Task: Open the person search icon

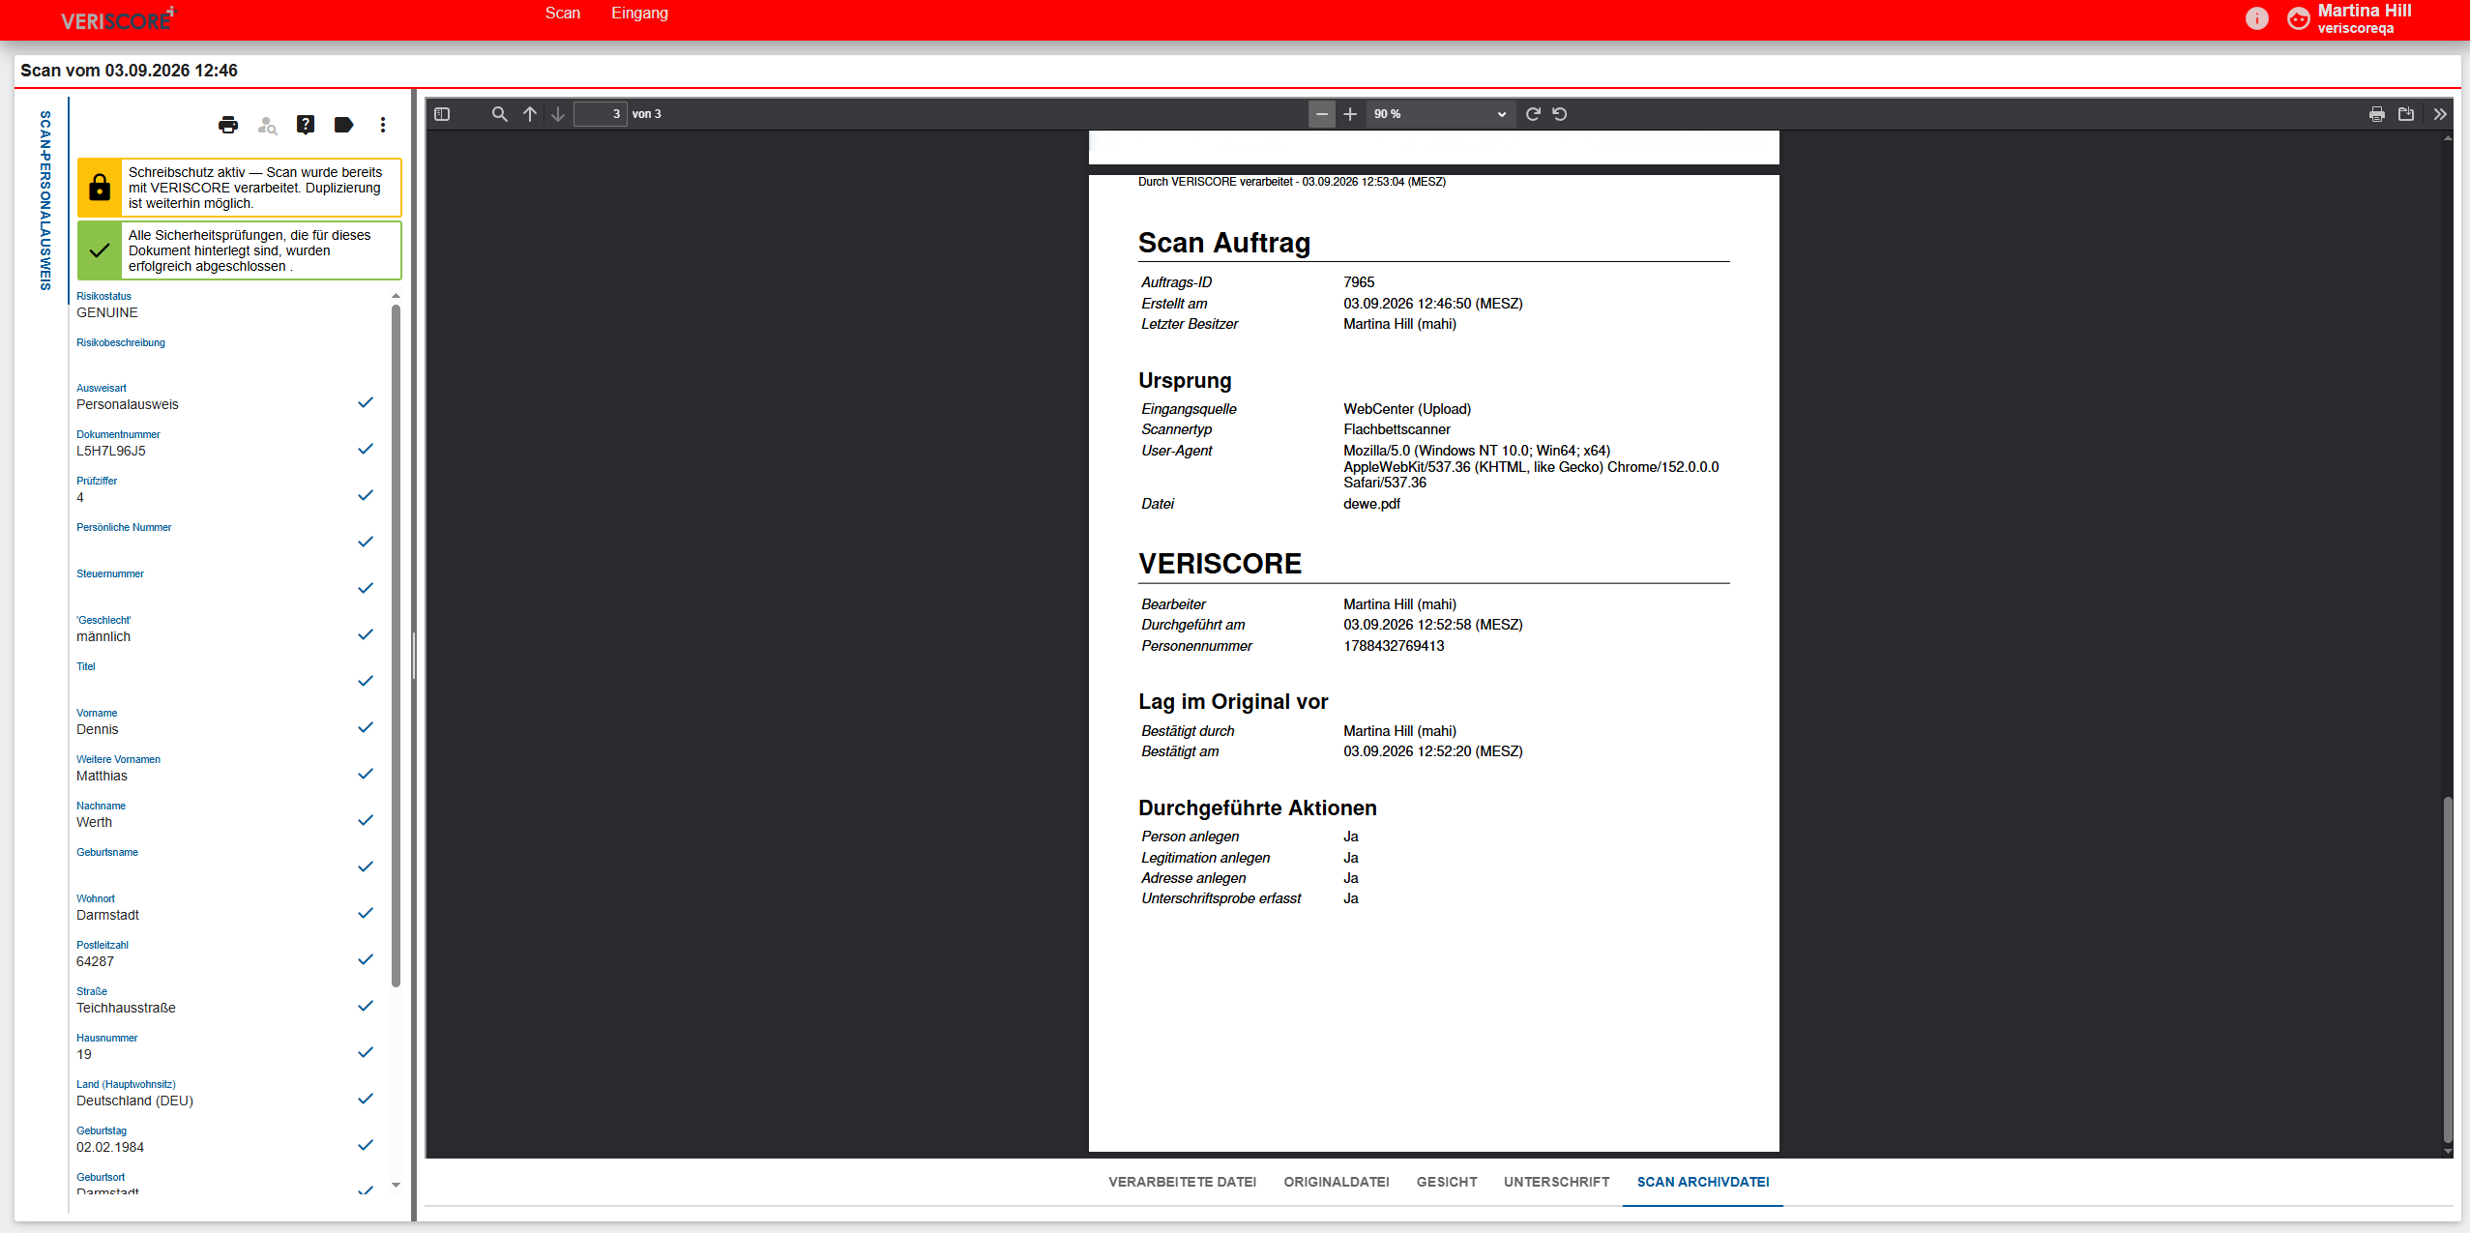Action: coord(268,125)
